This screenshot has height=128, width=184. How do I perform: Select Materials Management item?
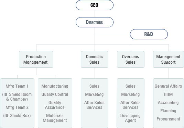coord(55,118)
